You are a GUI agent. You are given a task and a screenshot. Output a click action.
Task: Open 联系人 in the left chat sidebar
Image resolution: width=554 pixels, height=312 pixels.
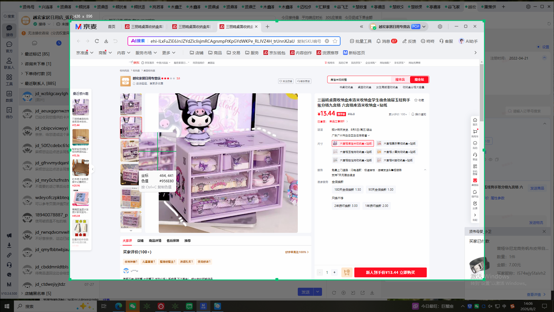pyautogui.click(x=9, y=63)
